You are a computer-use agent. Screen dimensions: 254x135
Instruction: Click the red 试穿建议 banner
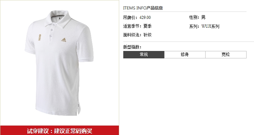tap(60, 130)
